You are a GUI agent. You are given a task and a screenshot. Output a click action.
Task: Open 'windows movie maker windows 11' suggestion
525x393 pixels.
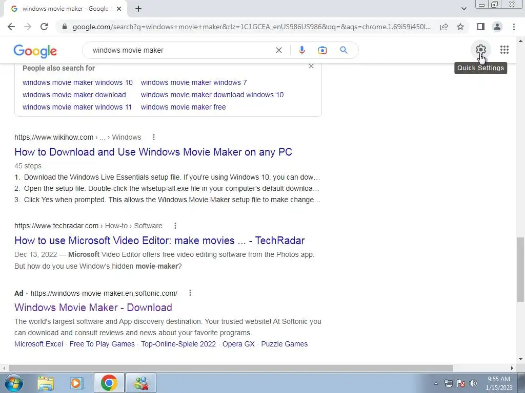click(77, 107)
